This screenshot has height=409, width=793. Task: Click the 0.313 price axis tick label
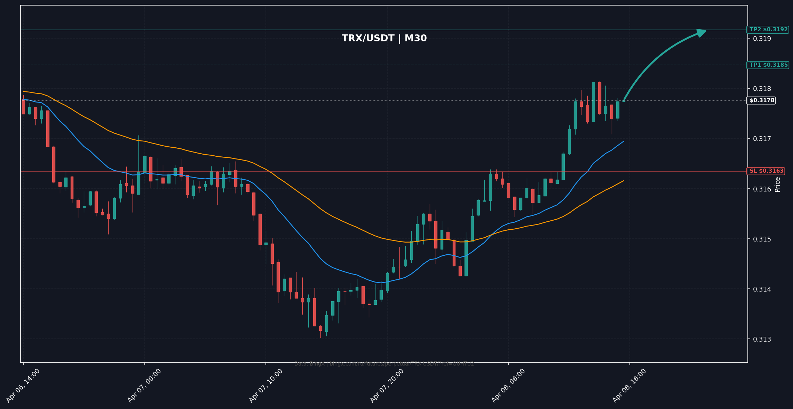(762, 339)
